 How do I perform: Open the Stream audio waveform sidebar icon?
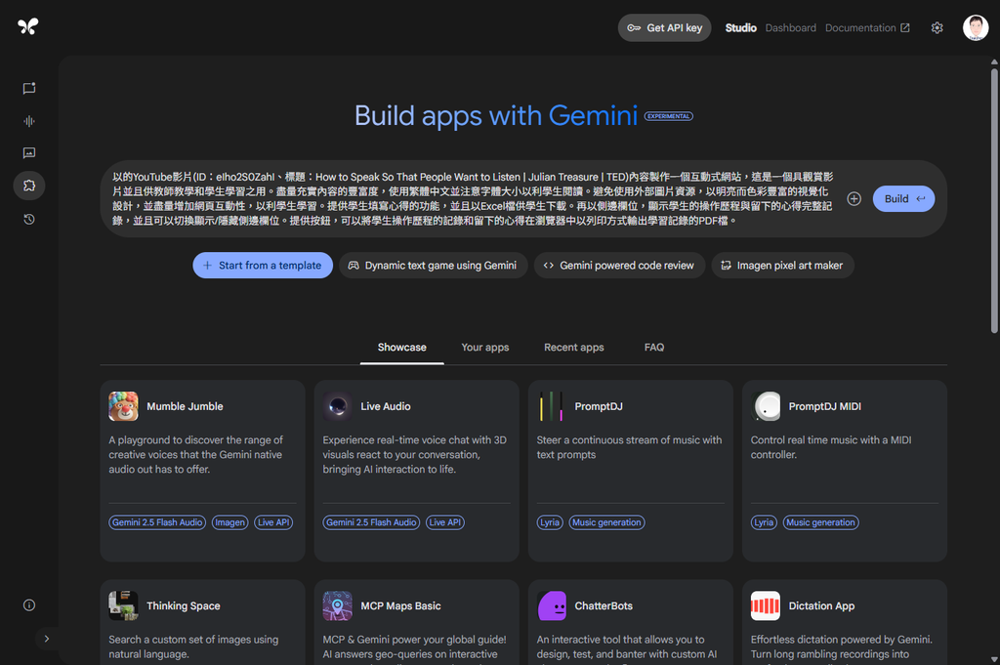click(29, 121)
